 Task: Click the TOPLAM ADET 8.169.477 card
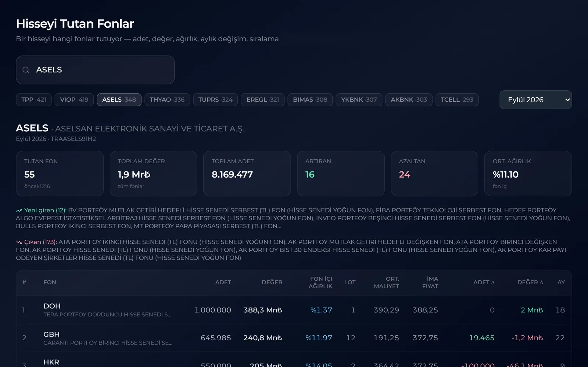point(247,174)
